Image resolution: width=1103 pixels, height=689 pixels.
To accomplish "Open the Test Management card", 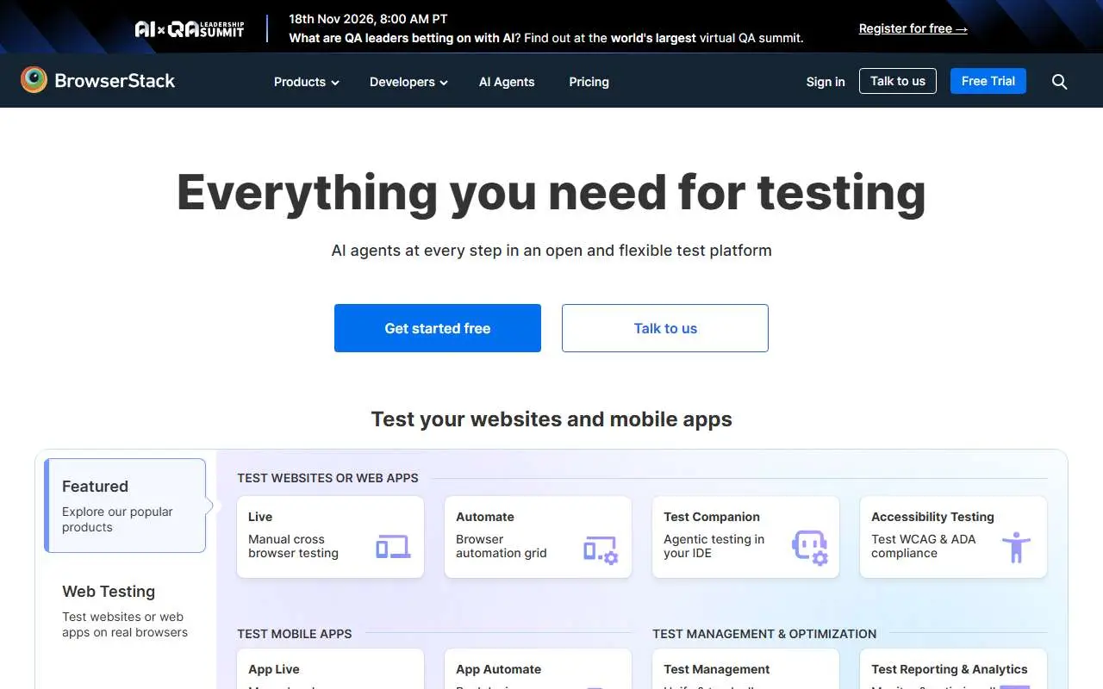I will tap(745, 669).
